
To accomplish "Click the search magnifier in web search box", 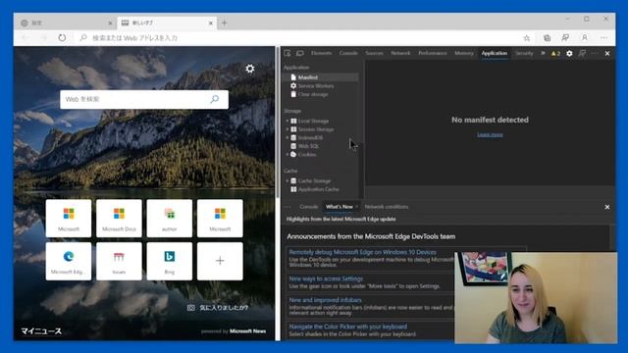I will tap(215, 99).
